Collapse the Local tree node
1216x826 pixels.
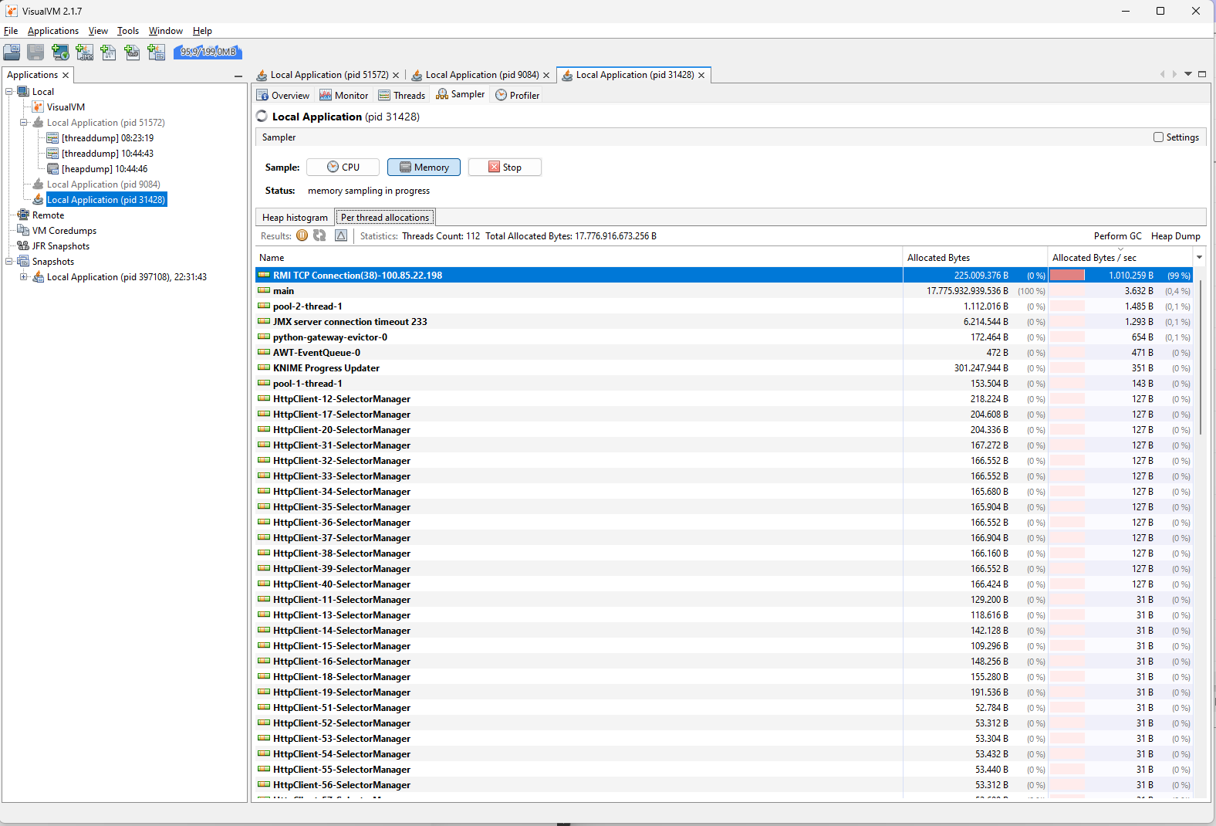click(10, 91)
